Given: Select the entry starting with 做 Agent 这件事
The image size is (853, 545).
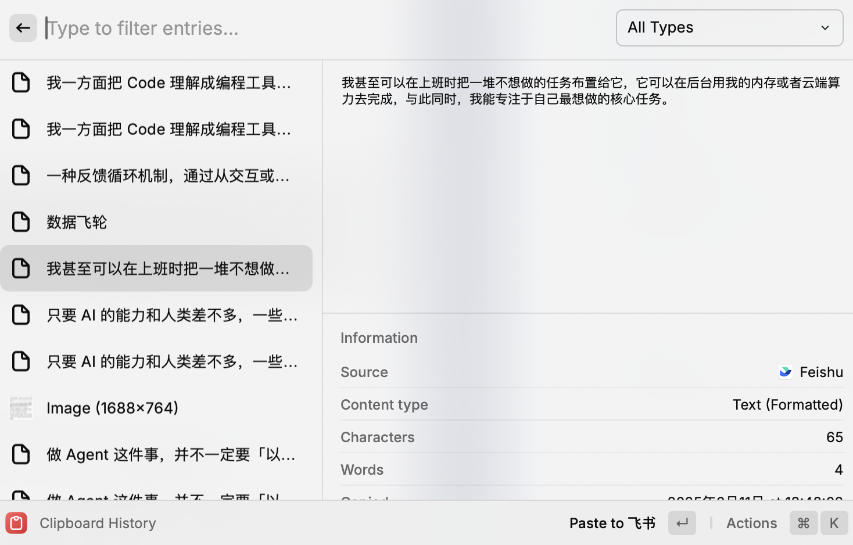Looking at the screenshot, I should pos(157,454).
